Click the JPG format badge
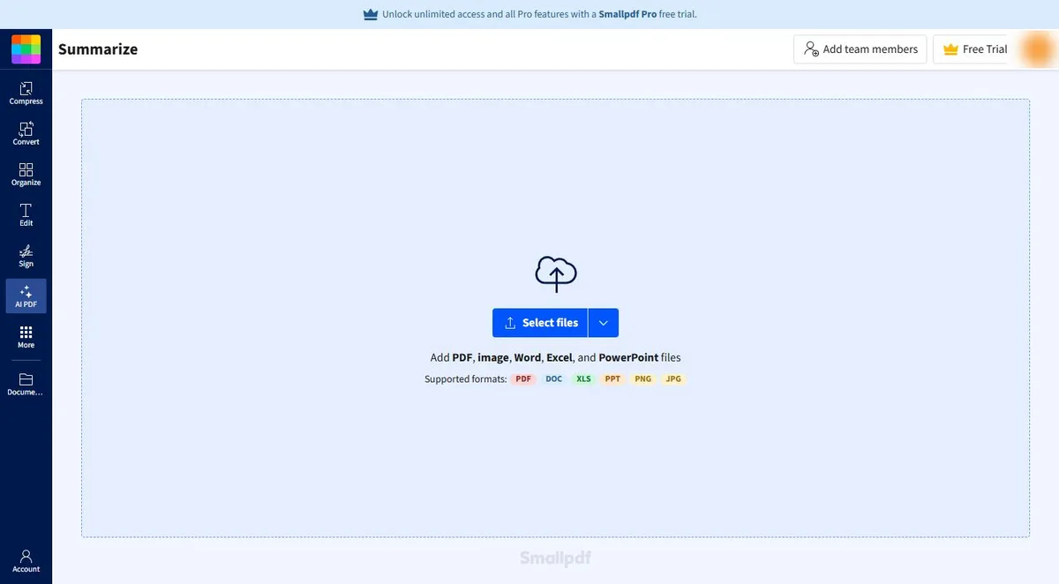The image size is (1059, 584). 673,379
